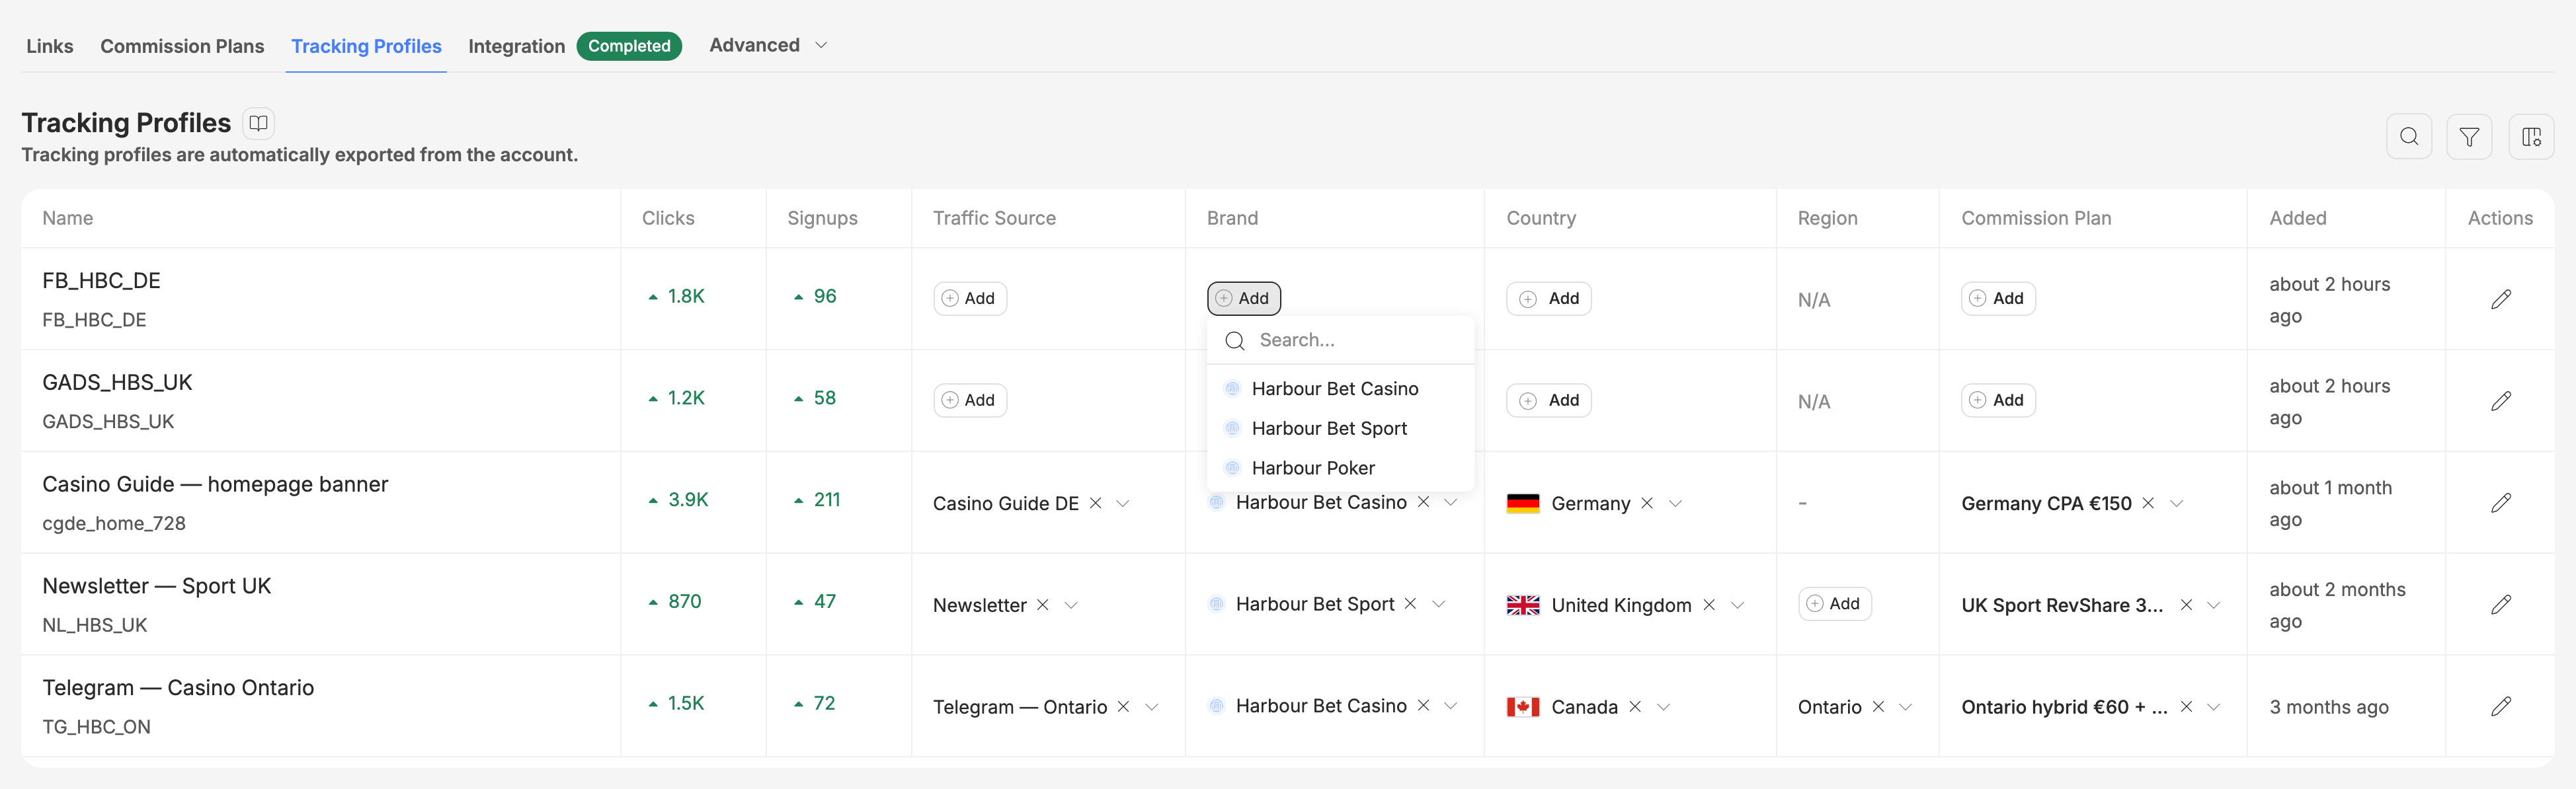Remove Harbour Bet Casino brand from Telegram row

1423,706
